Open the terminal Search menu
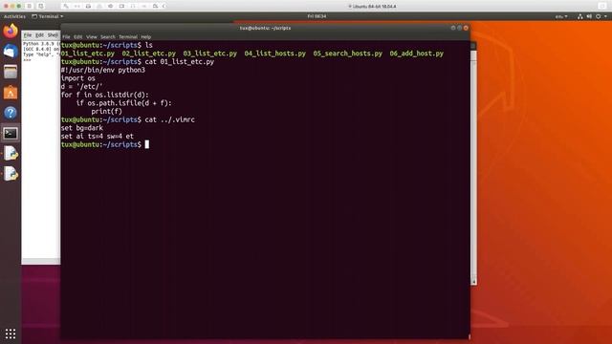The height and width of the screenshot is (344, 612). click(x=108, y=37)
